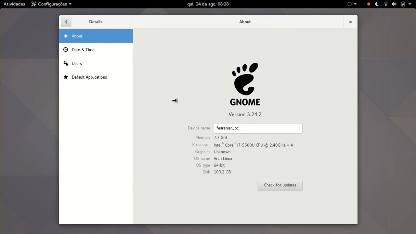The width and height of the screenshot is (416, 234).
Task: Click the star icon beside Default Applications
Action: (66, 77)
